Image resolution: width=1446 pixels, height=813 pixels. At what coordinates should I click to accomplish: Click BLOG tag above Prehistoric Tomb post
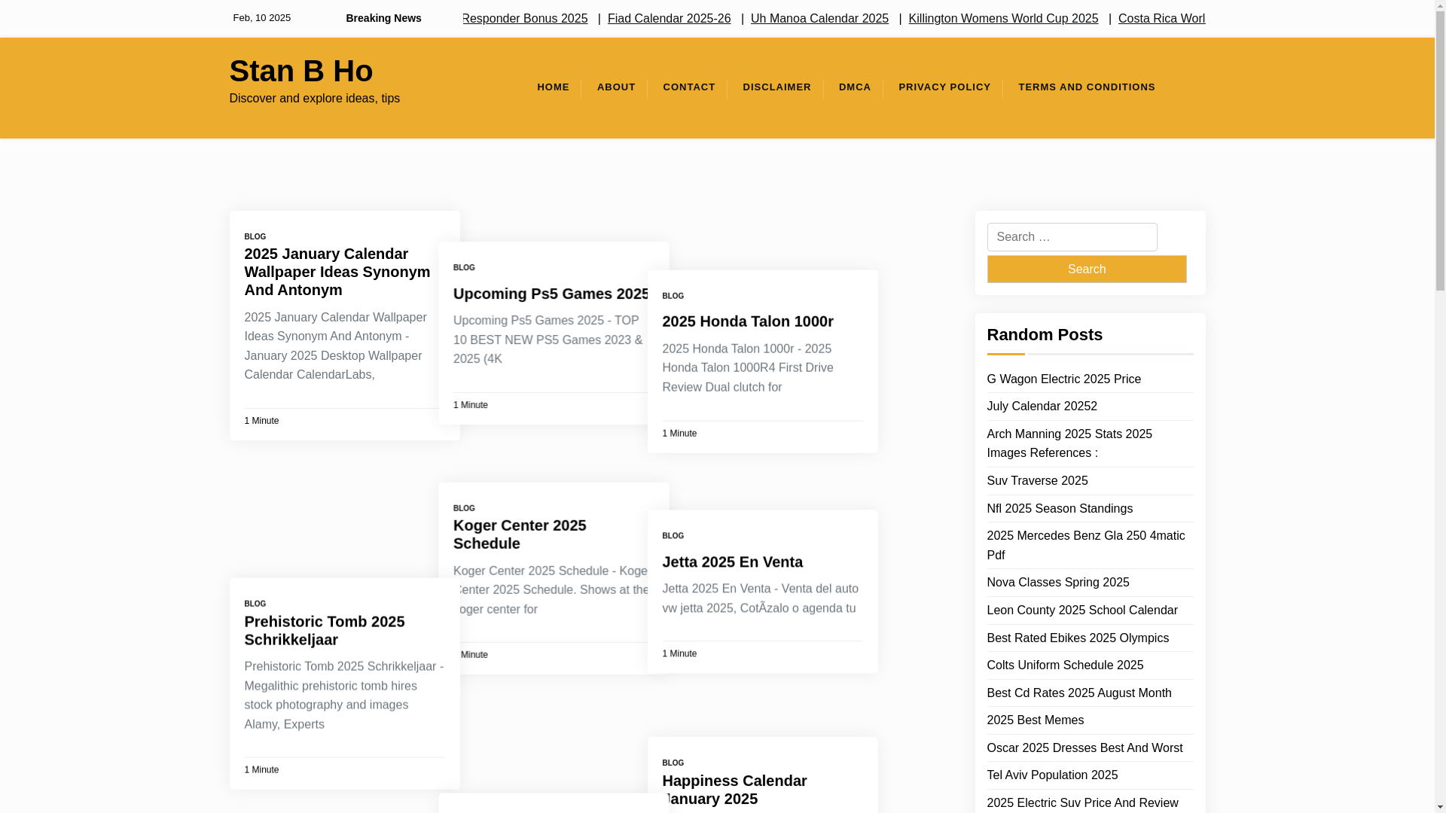255,604
